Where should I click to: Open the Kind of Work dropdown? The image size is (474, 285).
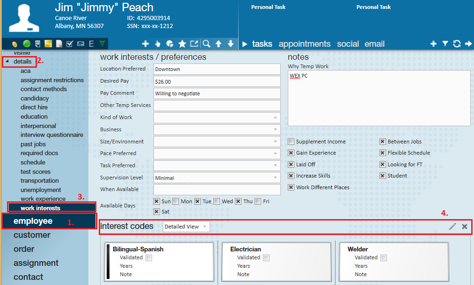pyautogui.click(x=217, y=117)
